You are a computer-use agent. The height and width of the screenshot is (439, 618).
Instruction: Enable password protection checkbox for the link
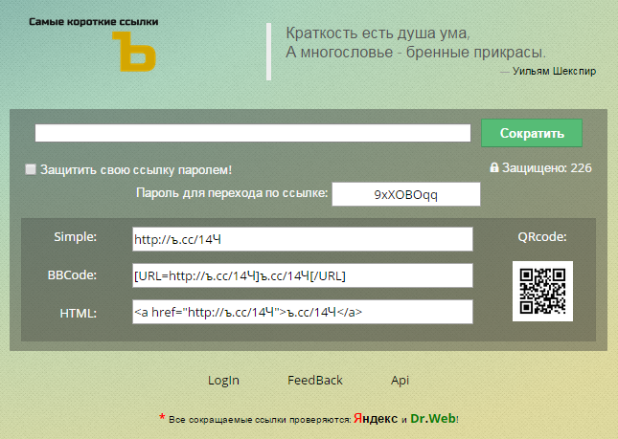tap(31, 169)
